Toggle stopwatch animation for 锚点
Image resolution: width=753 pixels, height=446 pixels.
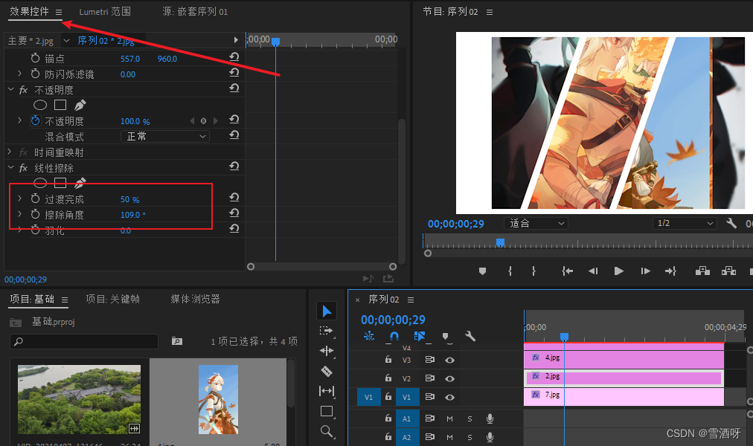(x=36, y=58)
